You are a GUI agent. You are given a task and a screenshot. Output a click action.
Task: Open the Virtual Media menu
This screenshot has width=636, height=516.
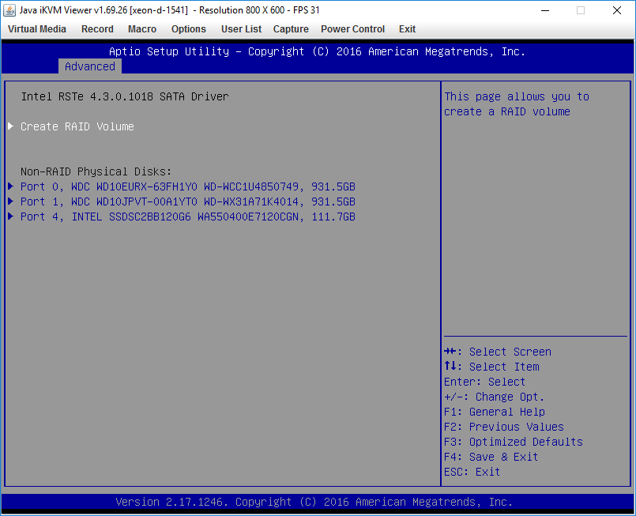pyautogui.click(x=37, y=29)
